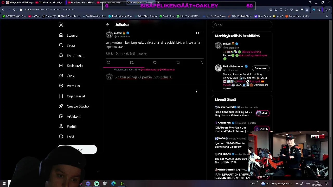
Task: Open account menu three dots at sidebar bottom
Action: click(98, 172)
